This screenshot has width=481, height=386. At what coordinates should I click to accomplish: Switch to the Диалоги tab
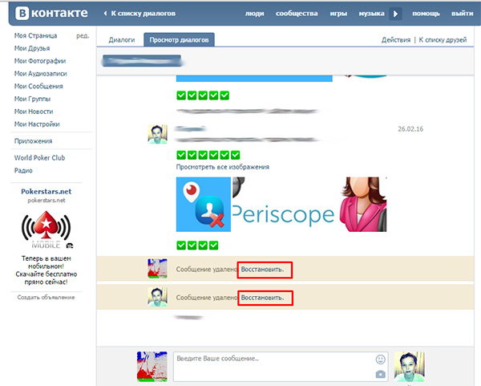pos(122,39)
